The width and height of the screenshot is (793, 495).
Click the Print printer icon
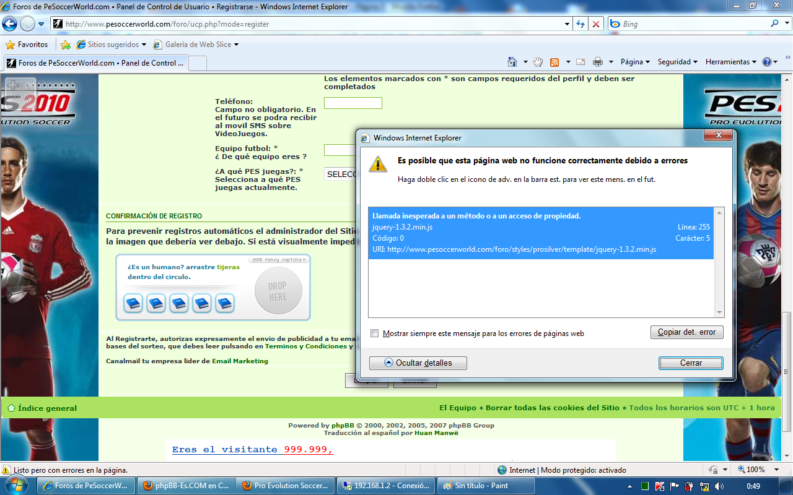click(598, 62)
